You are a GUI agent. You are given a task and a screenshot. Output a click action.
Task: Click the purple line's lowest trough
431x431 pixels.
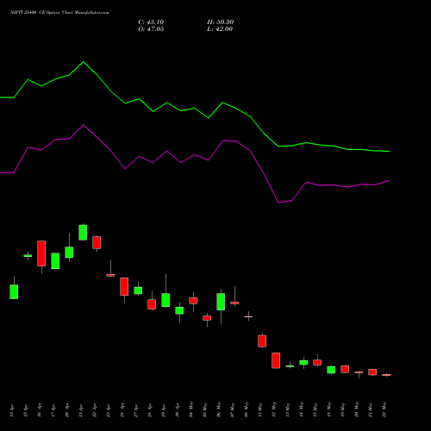[x=278, y=203]
